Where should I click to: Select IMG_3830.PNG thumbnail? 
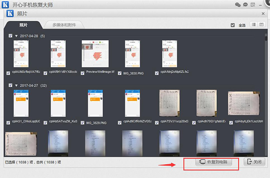tap(132, 54)
